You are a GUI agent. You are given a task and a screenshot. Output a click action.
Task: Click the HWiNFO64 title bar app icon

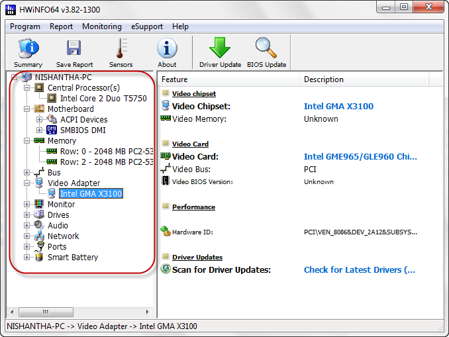click(x=11, y=9)
